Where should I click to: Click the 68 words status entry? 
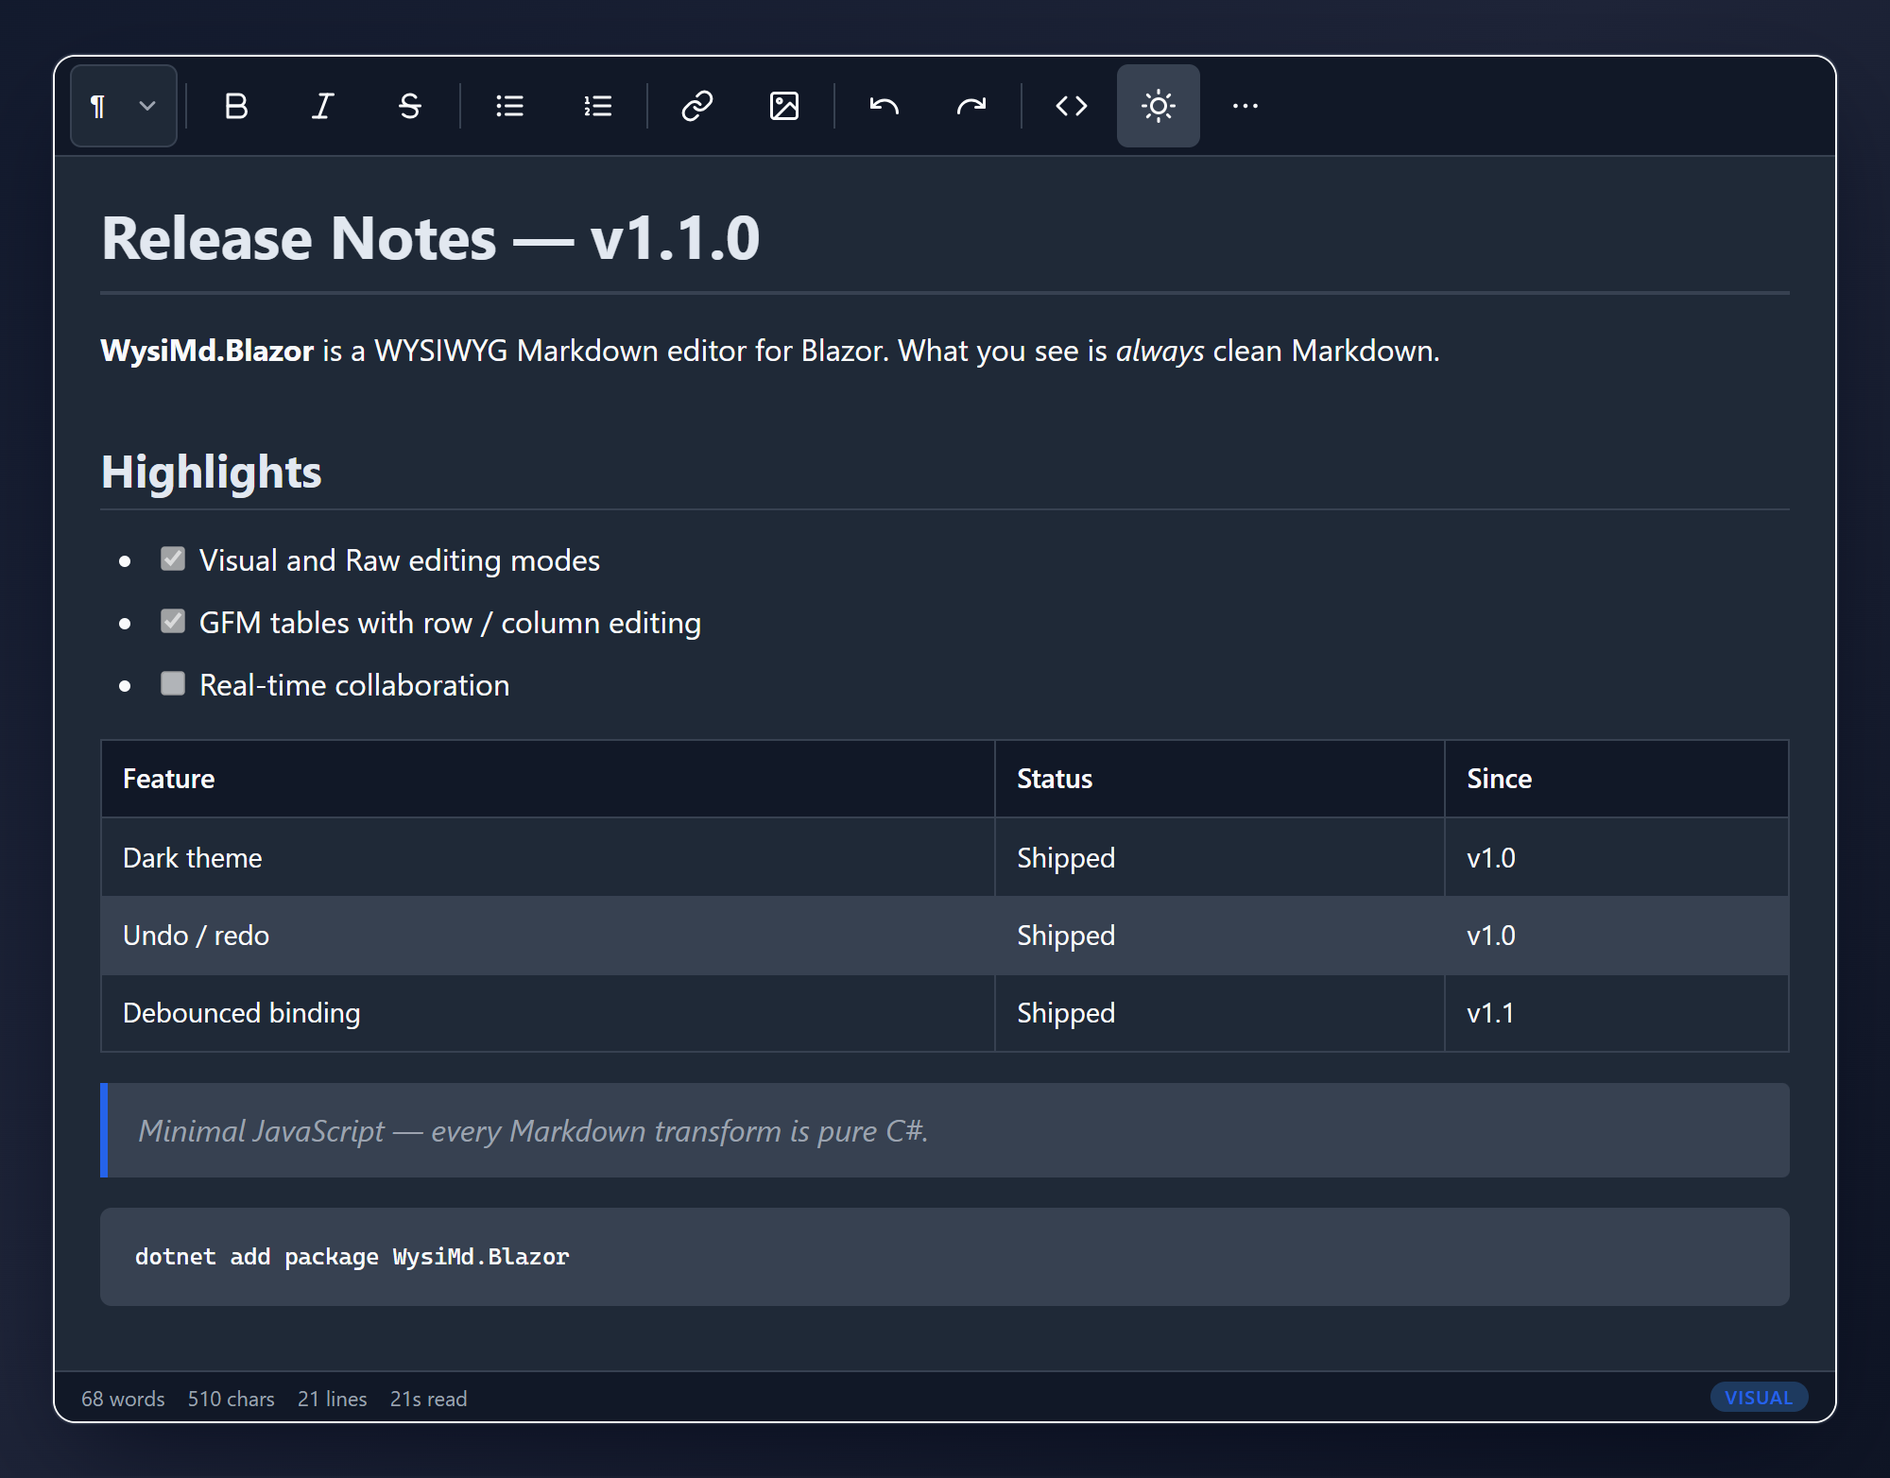point(123,1399)
